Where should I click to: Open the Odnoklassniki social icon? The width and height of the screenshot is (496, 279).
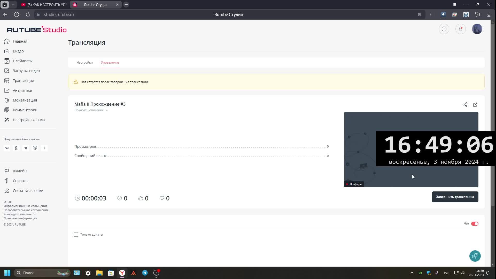[x=16, y=148]
